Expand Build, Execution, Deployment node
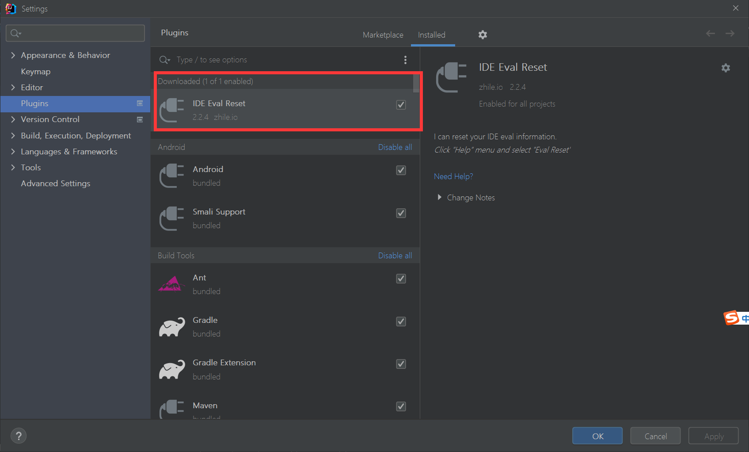The width and height of the screenshot is (749, 452). (13, 136)
